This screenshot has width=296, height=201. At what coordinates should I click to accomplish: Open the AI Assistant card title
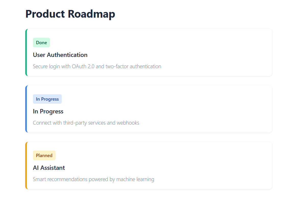(49, 168)
